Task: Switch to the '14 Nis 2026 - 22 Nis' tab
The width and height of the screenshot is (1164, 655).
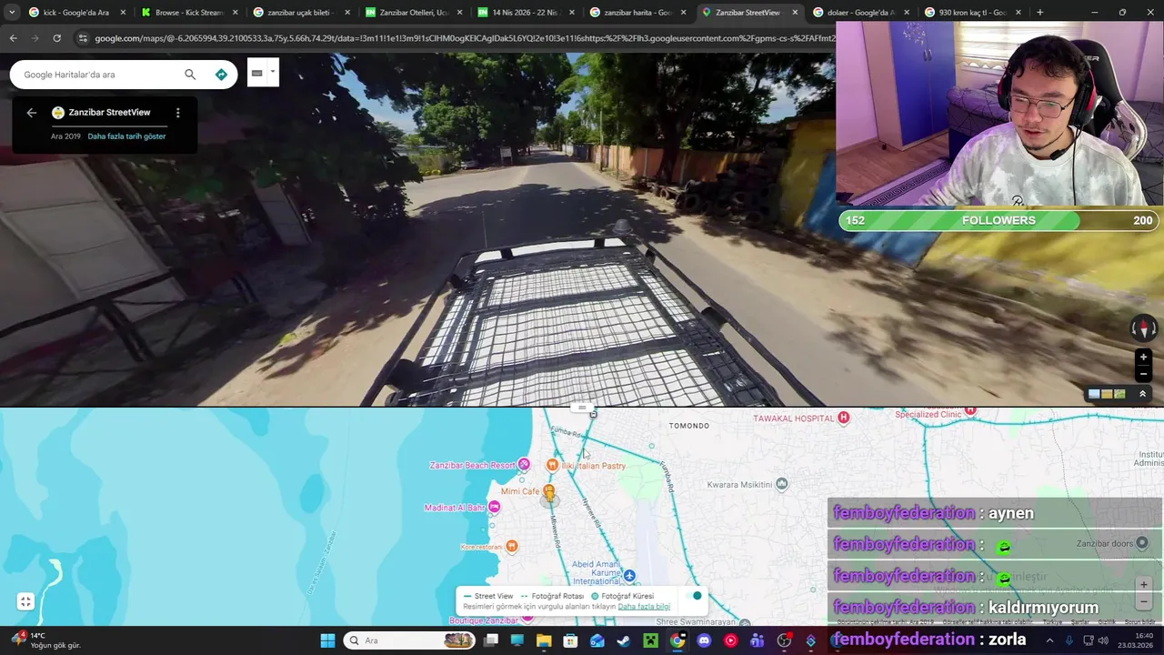Action: 526,13
